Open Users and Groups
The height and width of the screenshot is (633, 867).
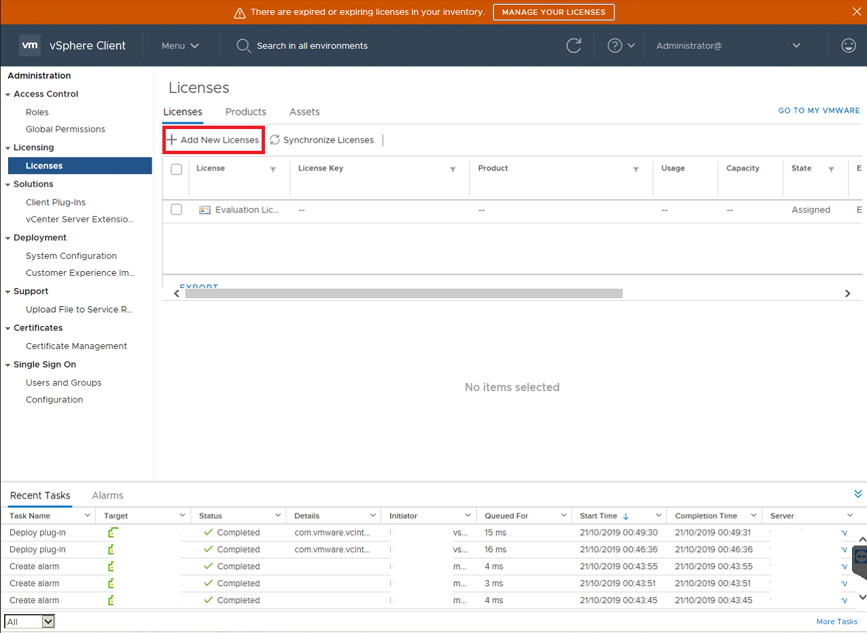pyautogui.click(x=63, y=383)
